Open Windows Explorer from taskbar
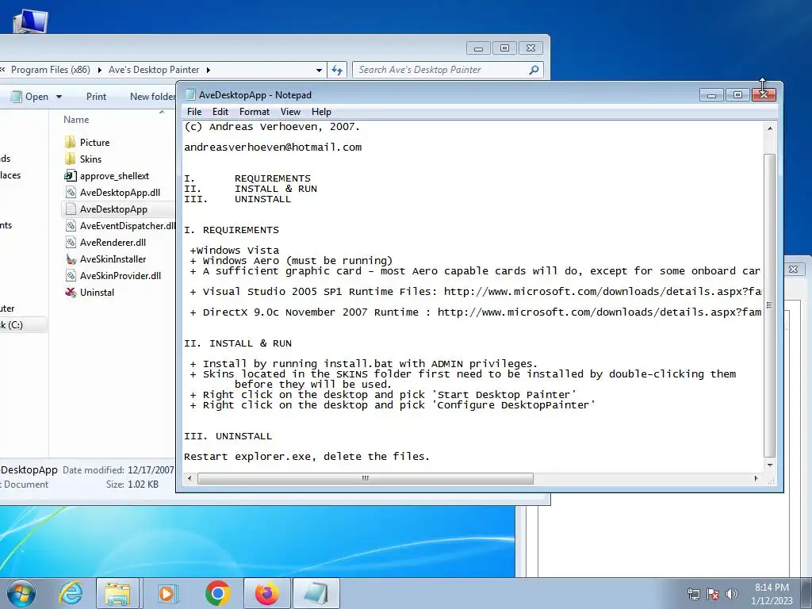This screenshot has width=812, height=609. click(x=117, y=593)
